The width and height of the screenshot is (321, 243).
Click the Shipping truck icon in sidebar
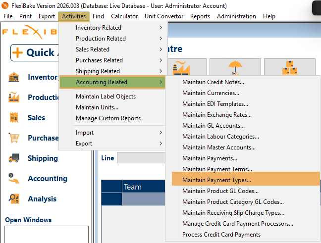point(14,158)
